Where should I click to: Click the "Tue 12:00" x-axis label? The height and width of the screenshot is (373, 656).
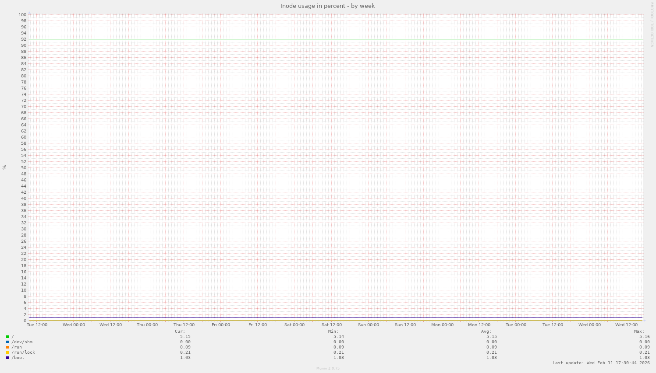37,324
